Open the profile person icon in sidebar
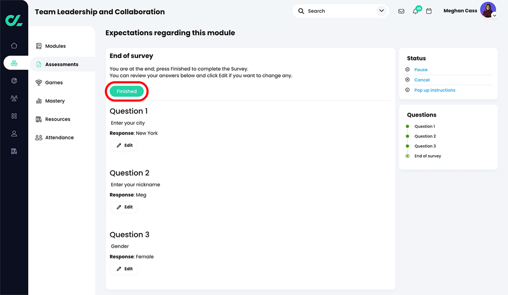 [14, 133]
